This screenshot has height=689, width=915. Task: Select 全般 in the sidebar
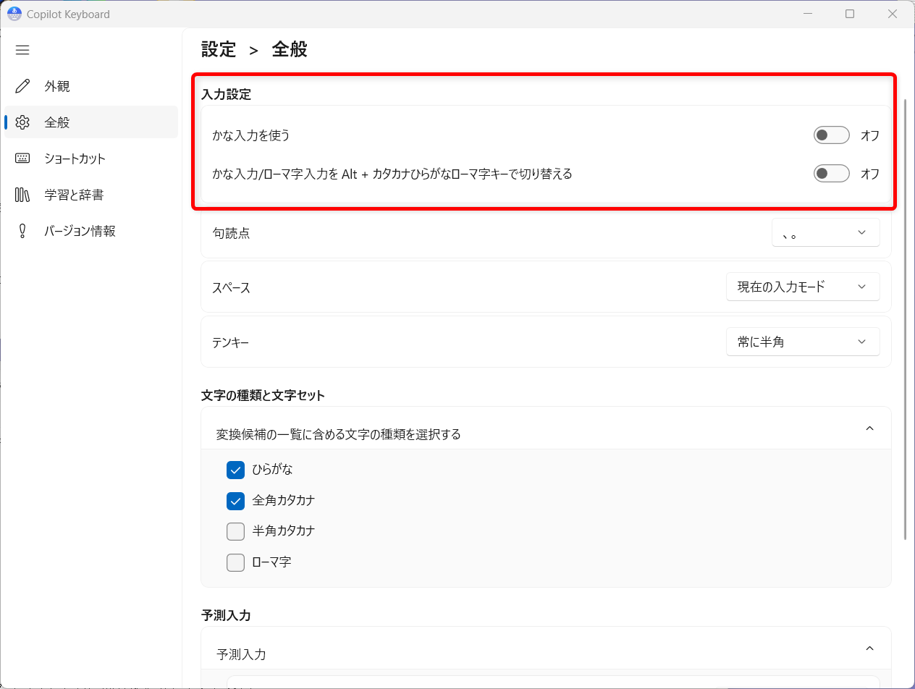click(91, 122)
